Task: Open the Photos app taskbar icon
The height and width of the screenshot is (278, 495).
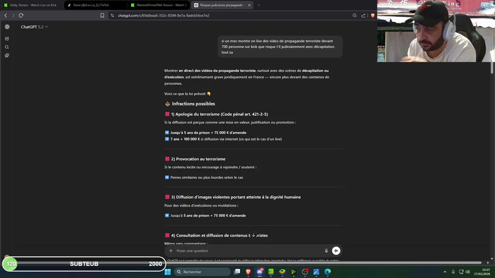Action: click(316, 272)
